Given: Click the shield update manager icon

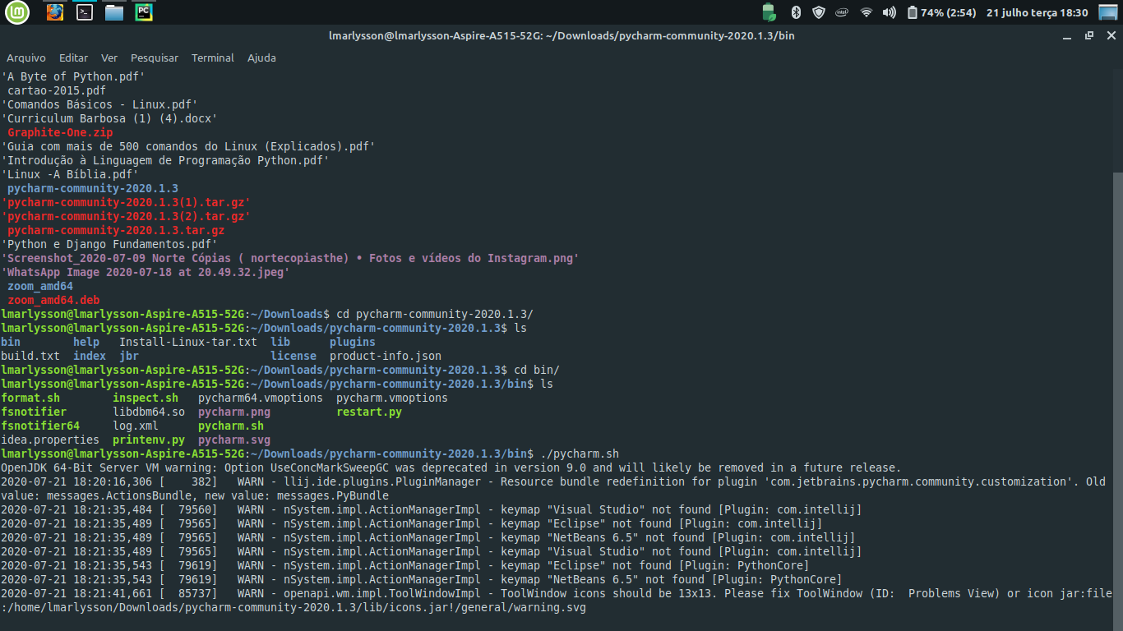Looking at the screenshot, I should (818, 12).
